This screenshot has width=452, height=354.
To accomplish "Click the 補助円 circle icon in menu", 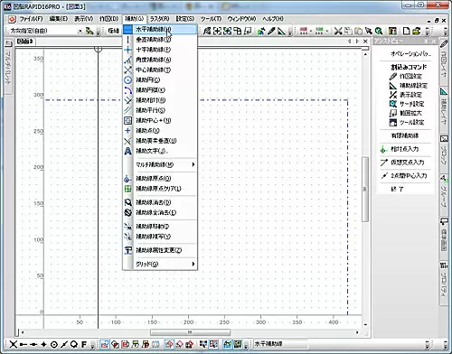I will pyautogui.click(x=127, y=80).
